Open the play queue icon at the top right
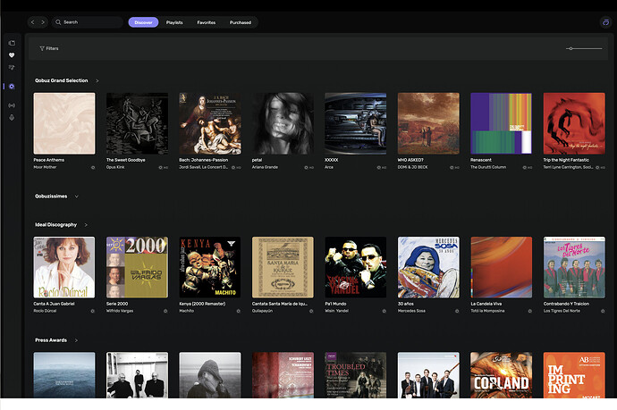Screen dimensions: 617x410 pyautogui.click(x=605, y=22)
